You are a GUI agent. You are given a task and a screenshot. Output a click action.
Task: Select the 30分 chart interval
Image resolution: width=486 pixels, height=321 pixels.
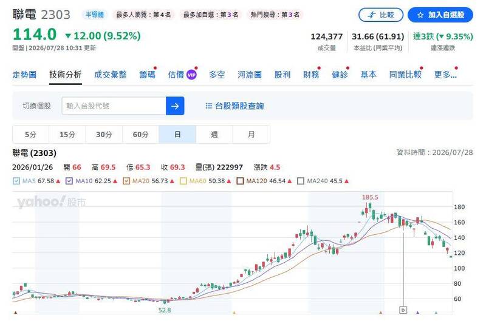[104, 134]
